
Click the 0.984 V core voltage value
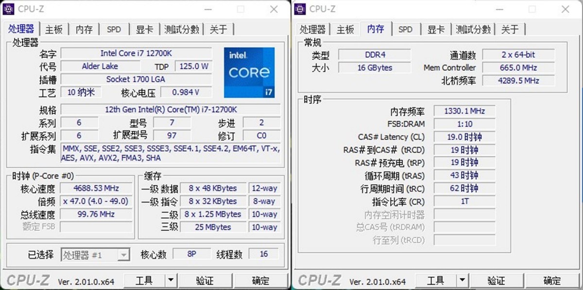point(187,92)
